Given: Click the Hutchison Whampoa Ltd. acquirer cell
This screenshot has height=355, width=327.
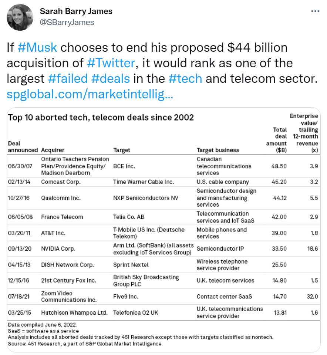Looking at the screenshot, I should pos(74,312).
